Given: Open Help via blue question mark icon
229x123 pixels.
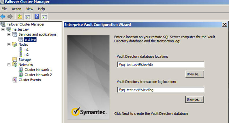Looking at the screenshot, I should (x=37, y=16).
